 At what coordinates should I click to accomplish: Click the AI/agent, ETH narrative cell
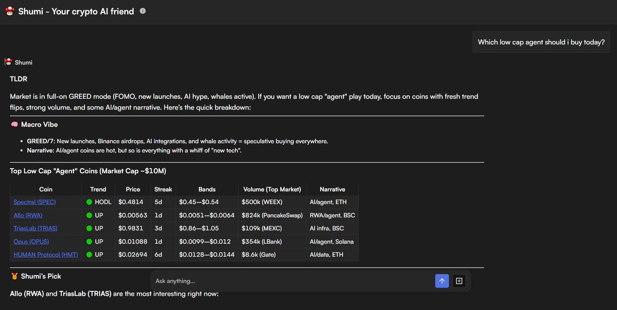[x=332, y=202]
